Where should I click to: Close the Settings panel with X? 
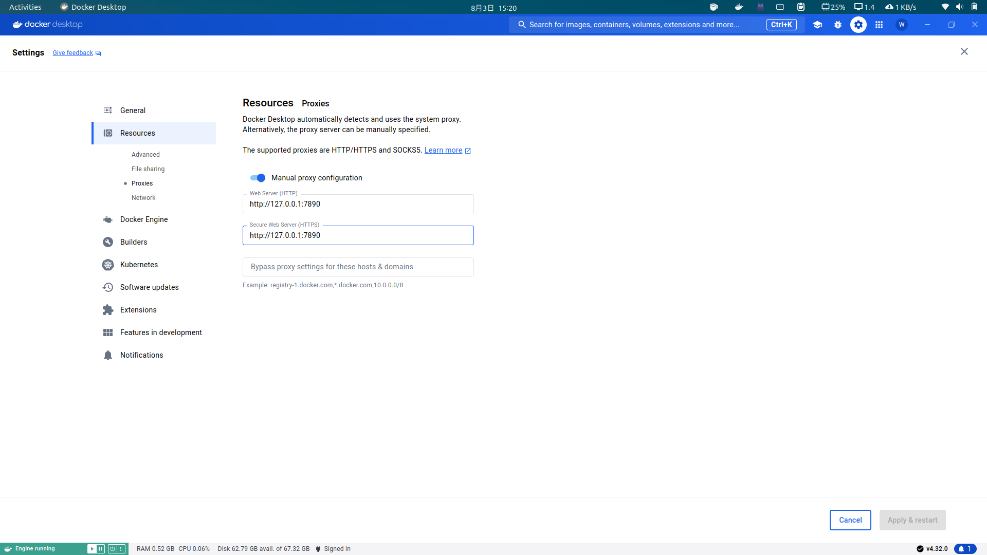(964, 51)
